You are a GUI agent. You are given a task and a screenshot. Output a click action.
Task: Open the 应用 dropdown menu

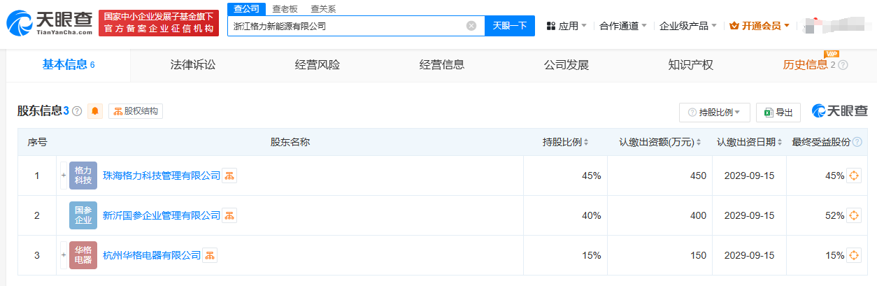click(x=566, y=26)
